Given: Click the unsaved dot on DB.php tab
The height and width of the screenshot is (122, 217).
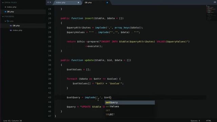Looking at the screenshot, I should click(x=107, y=2).
